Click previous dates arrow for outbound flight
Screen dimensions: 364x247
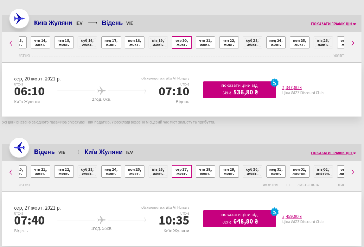point(11,43)
